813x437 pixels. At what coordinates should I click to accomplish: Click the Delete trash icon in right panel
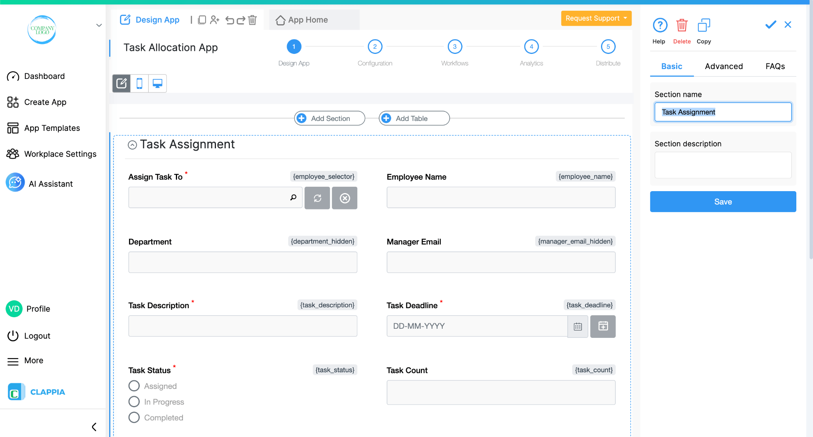point(682,25)
